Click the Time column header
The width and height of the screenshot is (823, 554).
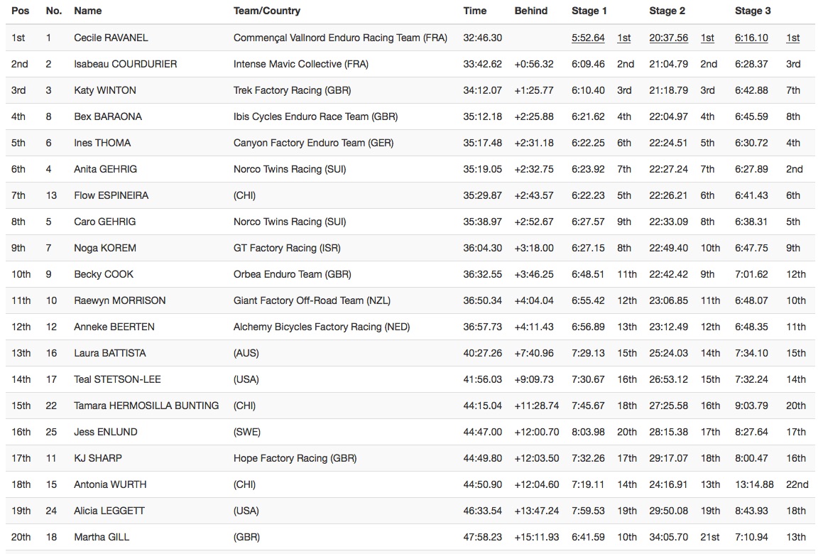(475, 11)
